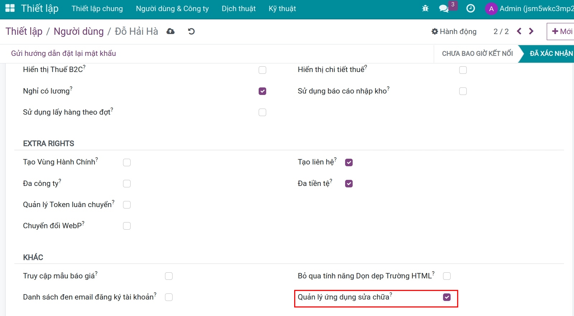Open the Thiết lập chung menu
The height and width of the screenshot is (316, 574).
pos(97,9)
